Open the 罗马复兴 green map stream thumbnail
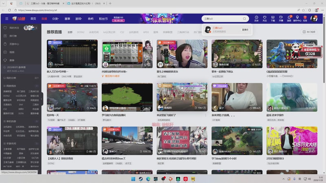The height and width of the screenshot is (183, 326). tap(127, 97)
